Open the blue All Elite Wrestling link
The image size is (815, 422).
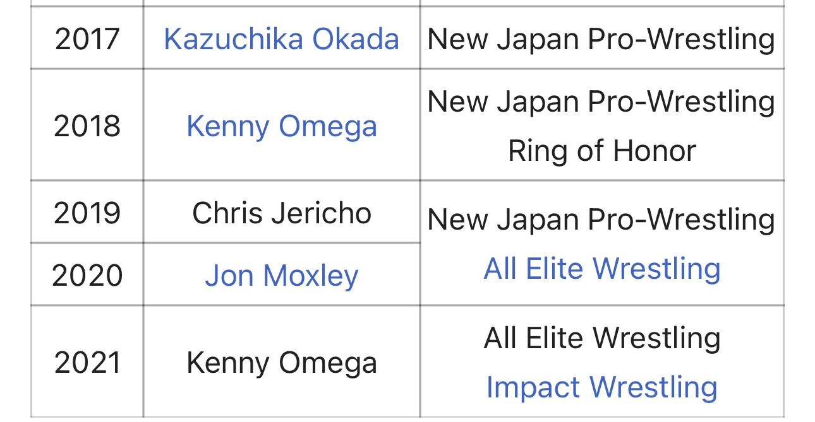(x=602, y=269)
